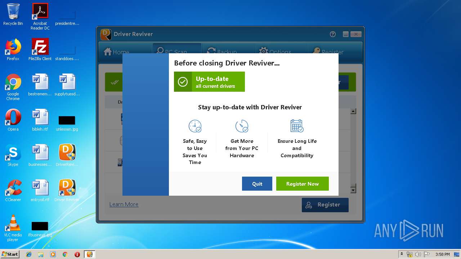Open the volume tray icon
461x259 pixels.
tap(419, 254)
